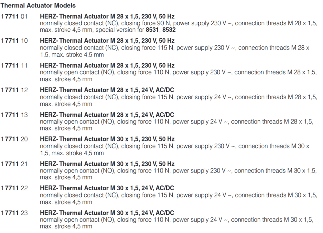Click the bold title beside 1 7711 23
The image size is (323, 233).
coord(107,213)
